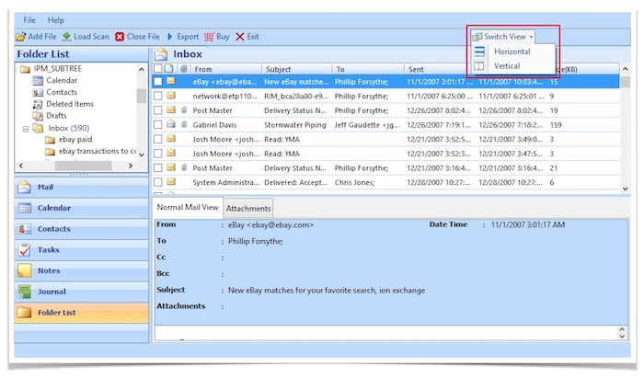Screen dimensions: 644x378
Task: Open the Calendar folder in tree
Action: pos(61,81)
